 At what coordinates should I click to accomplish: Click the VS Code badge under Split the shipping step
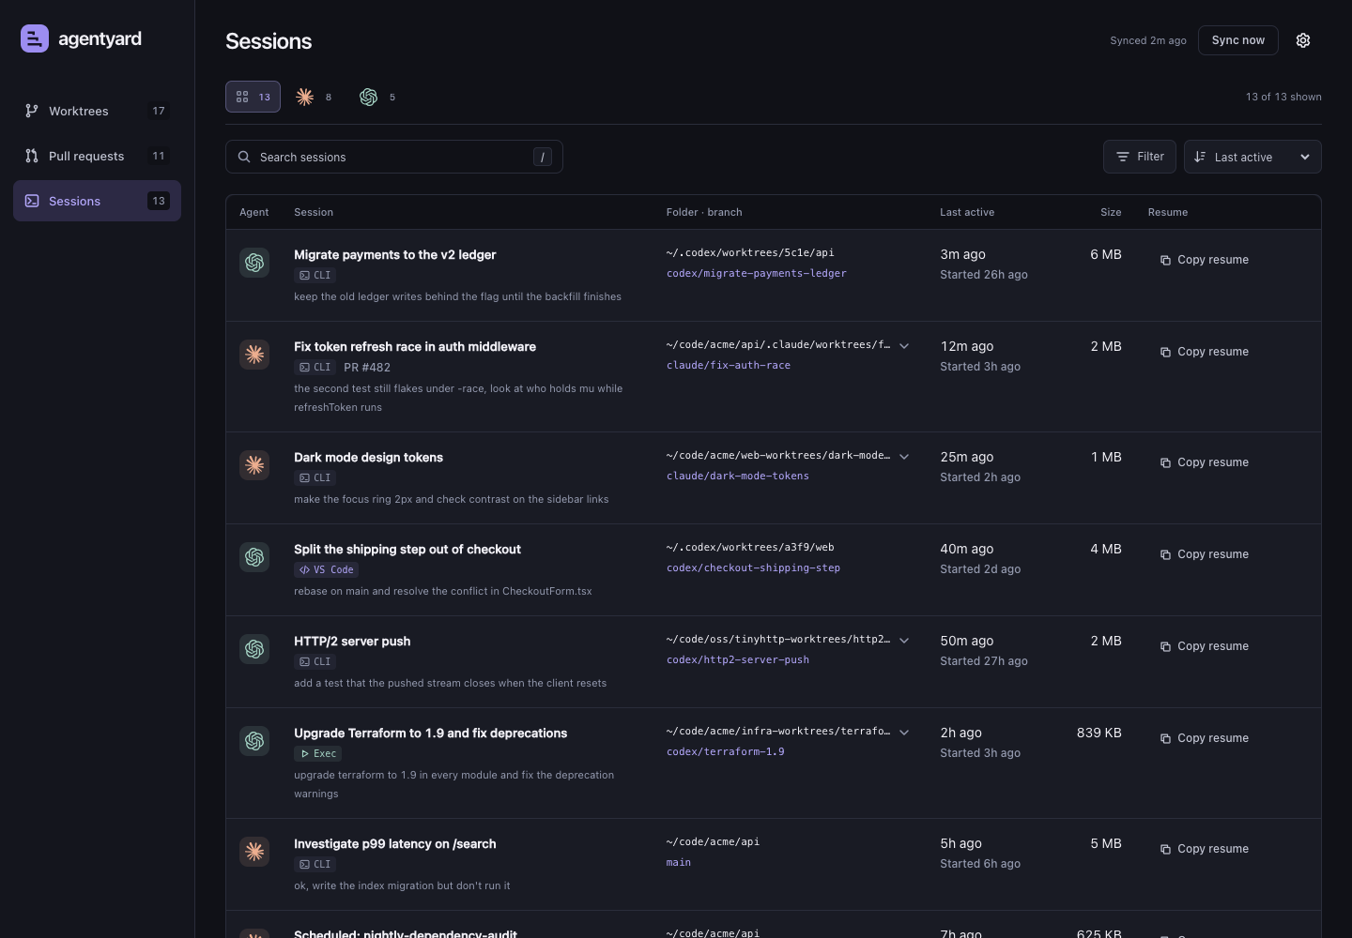[327, 569]
